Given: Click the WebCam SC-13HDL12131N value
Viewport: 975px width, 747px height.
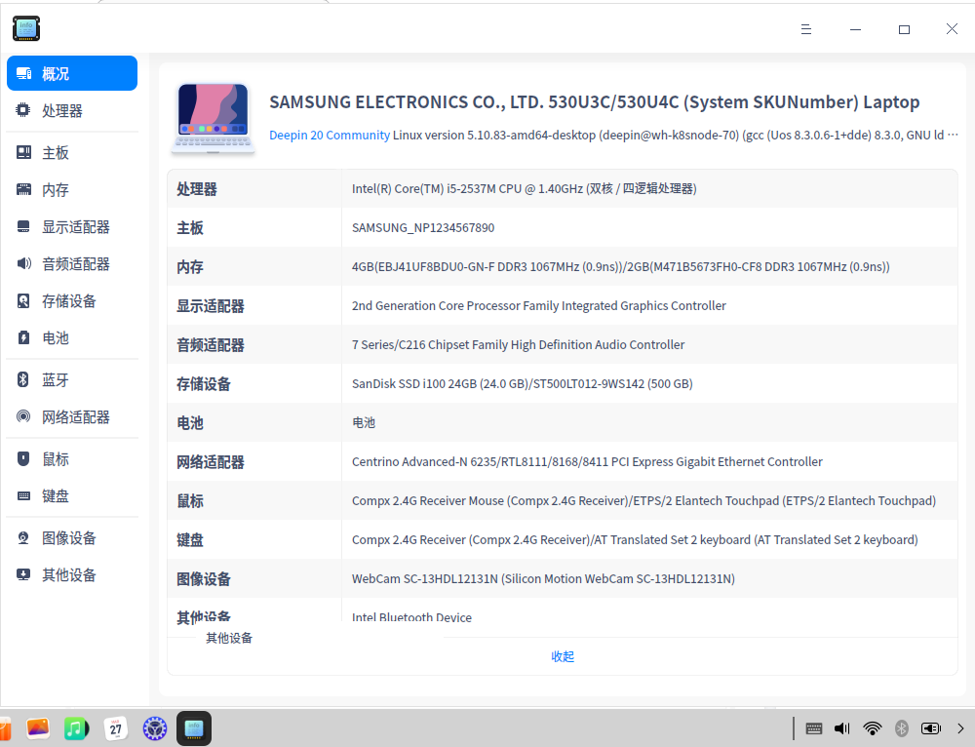Looking at the screenshot, I should (x=543, y=579).
